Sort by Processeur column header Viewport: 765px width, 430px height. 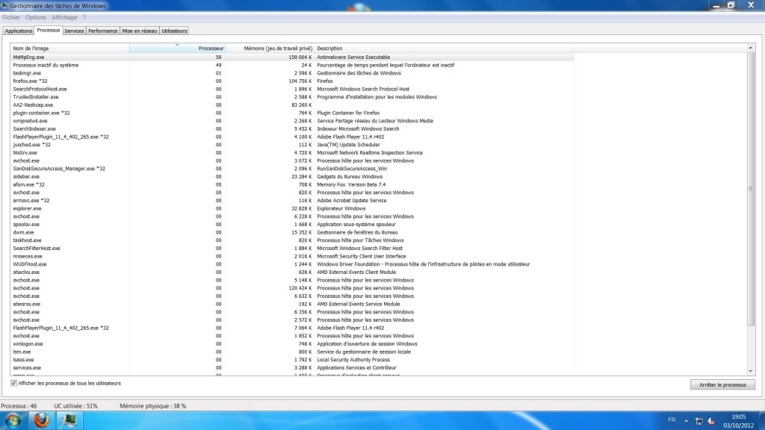coord(178,49)
